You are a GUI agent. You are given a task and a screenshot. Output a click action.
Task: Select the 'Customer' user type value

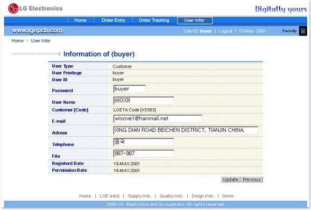122,66
